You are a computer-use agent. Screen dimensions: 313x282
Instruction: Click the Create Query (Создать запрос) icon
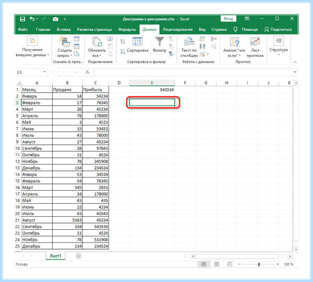click(64, 41)
